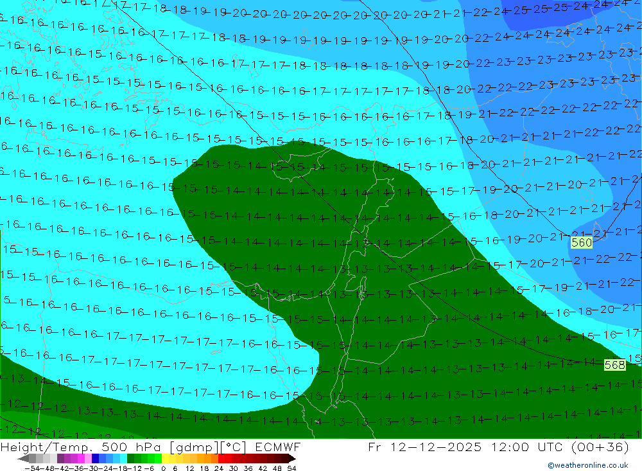
Task: Select the bright cyan legend swatch
Action: click(123, 458)
